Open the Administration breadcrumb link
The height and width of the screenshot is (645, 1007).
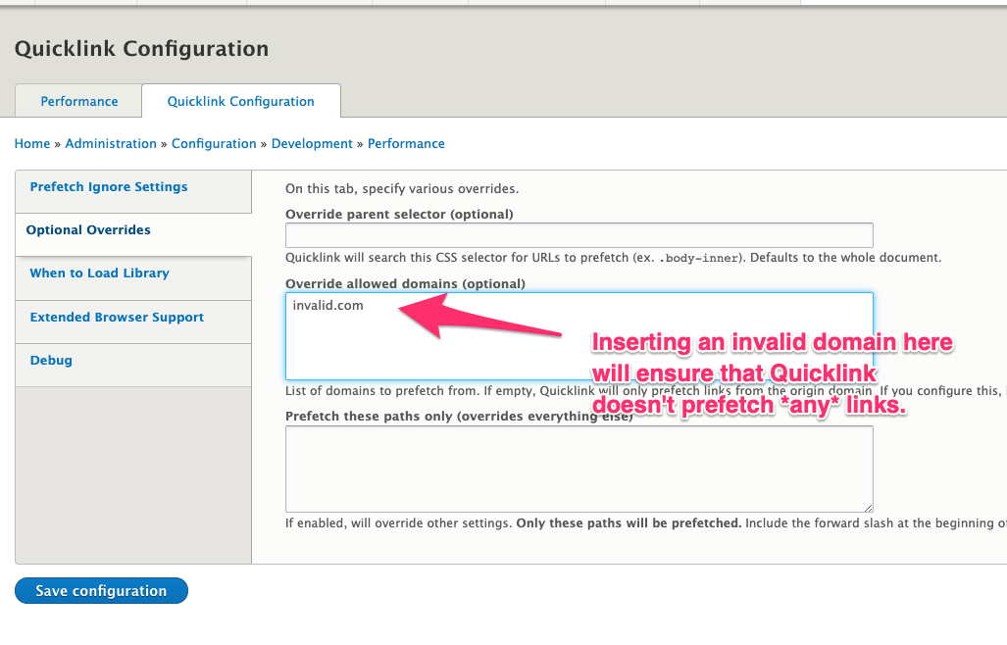[111, 144]
